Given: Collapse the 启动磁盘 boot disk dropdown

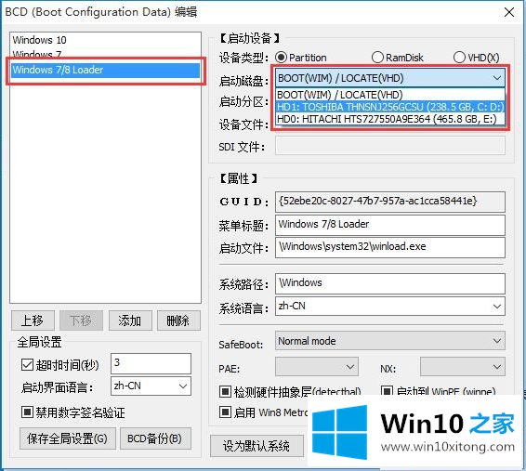Looking at the screenshot, I should coord(497,78).
